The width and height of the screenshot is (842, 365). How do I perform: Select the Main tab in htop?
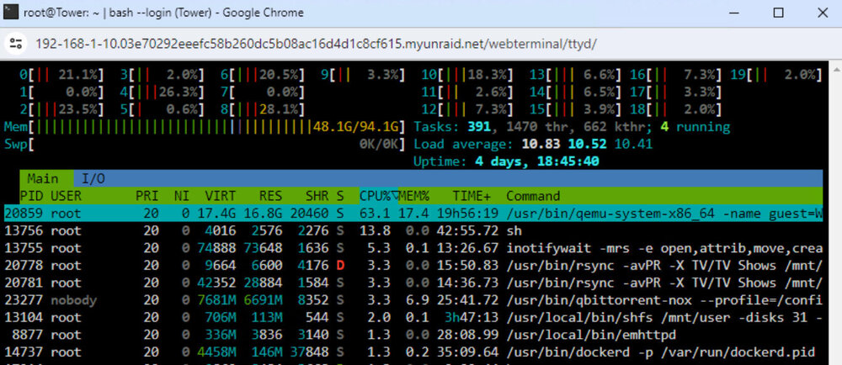click(x=43, y=178)
